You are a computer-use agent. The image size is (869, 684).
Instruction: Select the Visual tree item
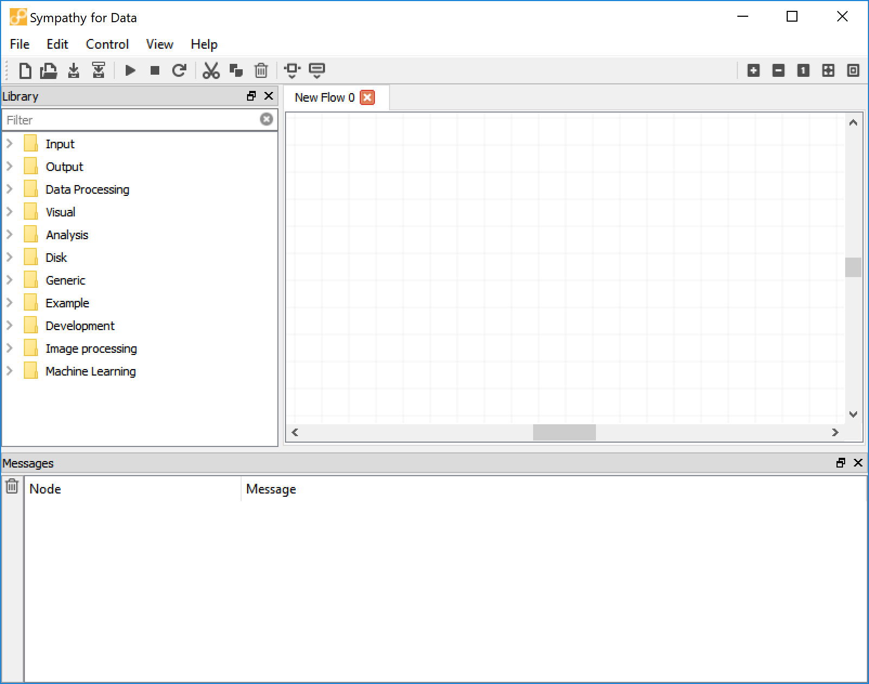point(60,212)
